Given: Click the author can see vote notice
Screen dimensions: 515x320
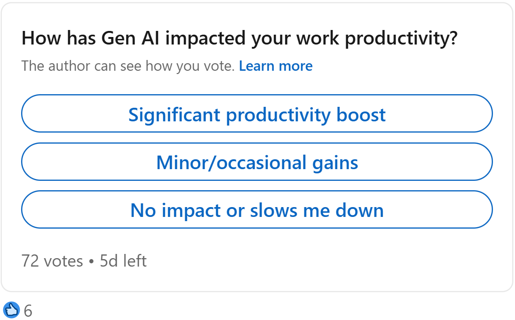Looking at the screenshot, I should pyautogui.click(x=128, y=66).
